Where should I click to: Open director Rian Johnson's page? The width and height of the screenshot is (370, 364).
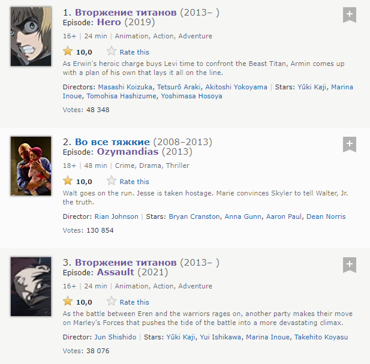116,216
